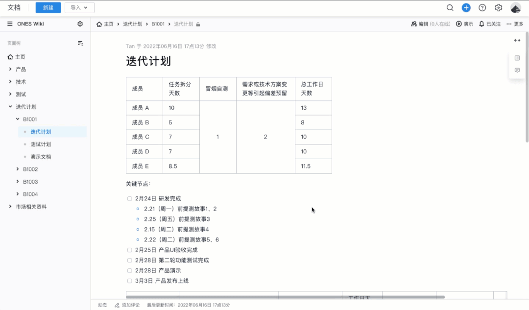529x310 pixels.
Task: Open the document outline panel icon
Action: pos(517,57)
